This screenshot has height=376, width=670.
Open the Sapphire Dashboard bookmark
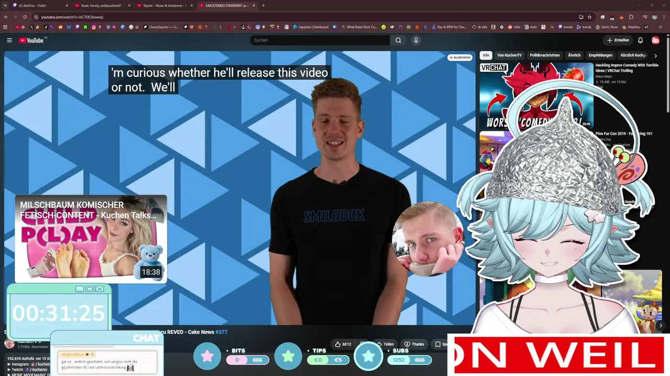pyautogui.click(x=311, y=27)
